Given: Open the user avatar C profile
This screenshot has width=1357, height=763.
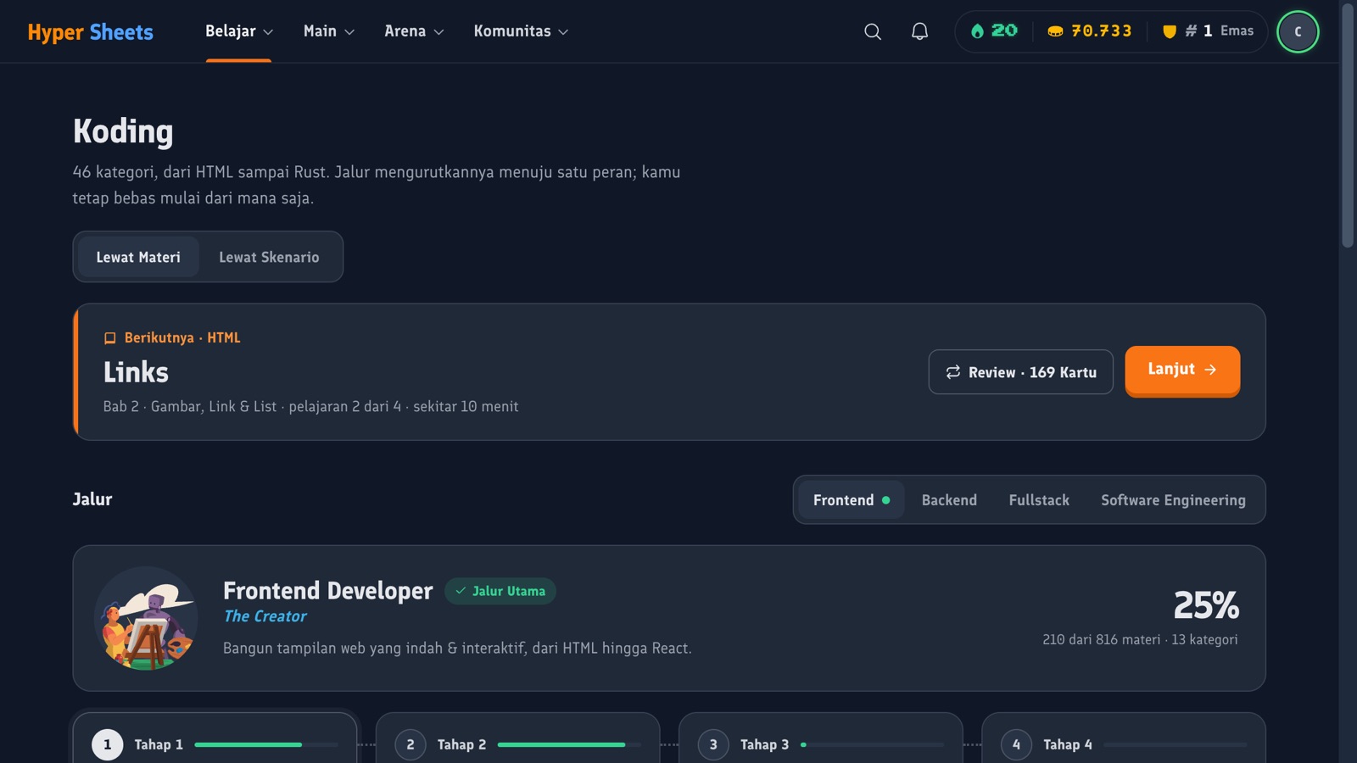Looking at the screenshot, I should [1298, 31].
